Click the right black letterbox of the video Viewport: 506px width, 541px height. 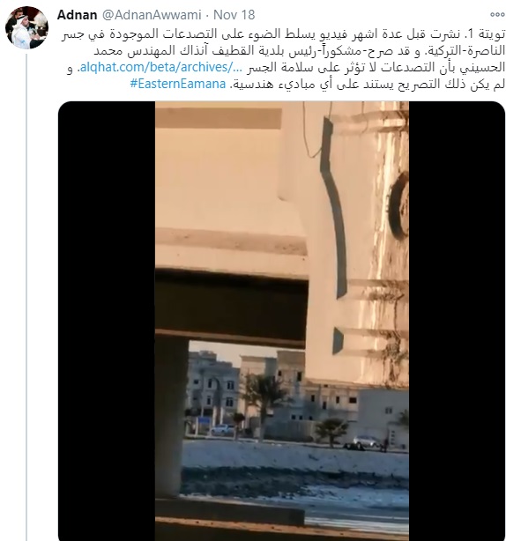[457, 321]
